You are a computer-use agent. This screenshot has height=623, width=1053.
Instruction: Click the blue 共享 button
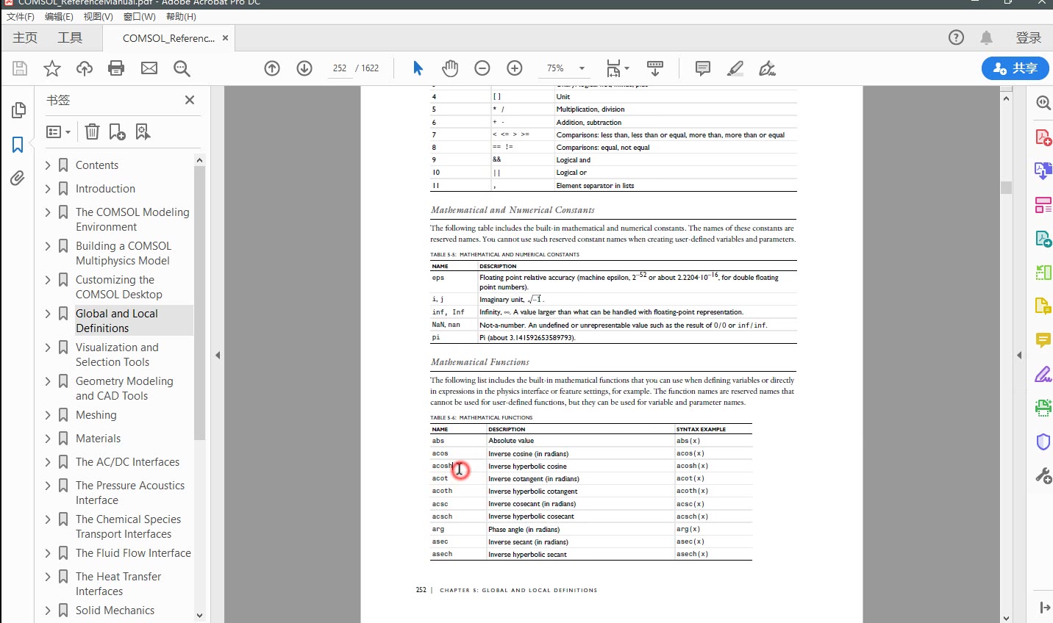pyautogui.click(x=1015, y=68)
